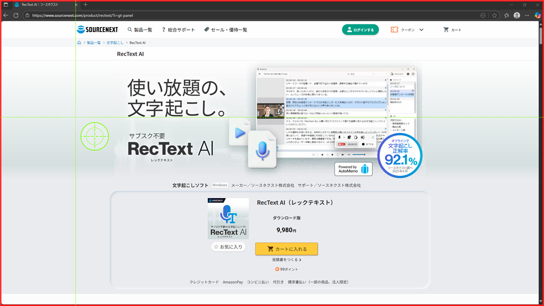
Task: Click the home icon in breadcrumb
Action: (79, 43)
